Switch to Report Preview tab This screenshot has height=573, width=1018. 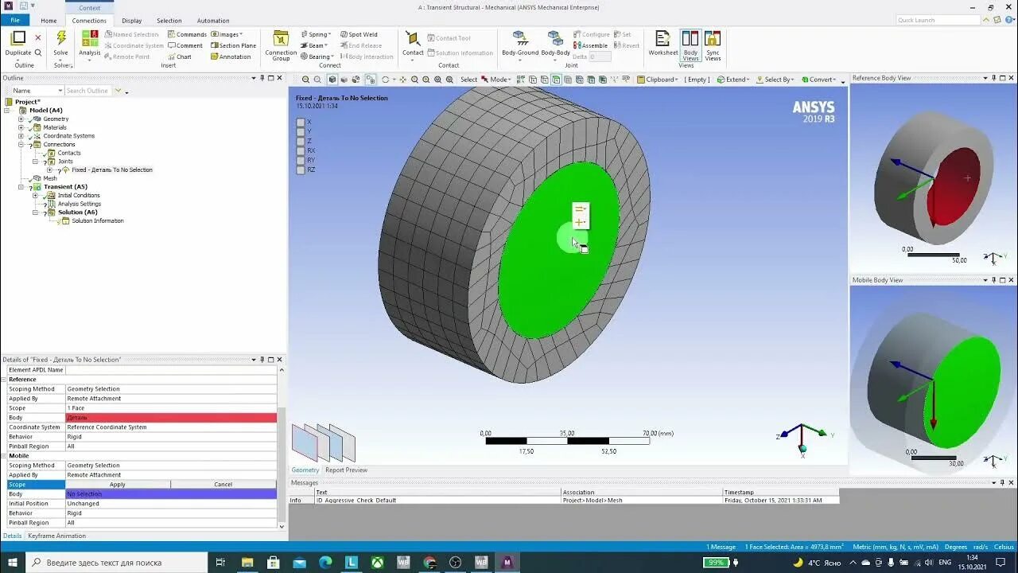pyautogui.click(x=346, y=470)
